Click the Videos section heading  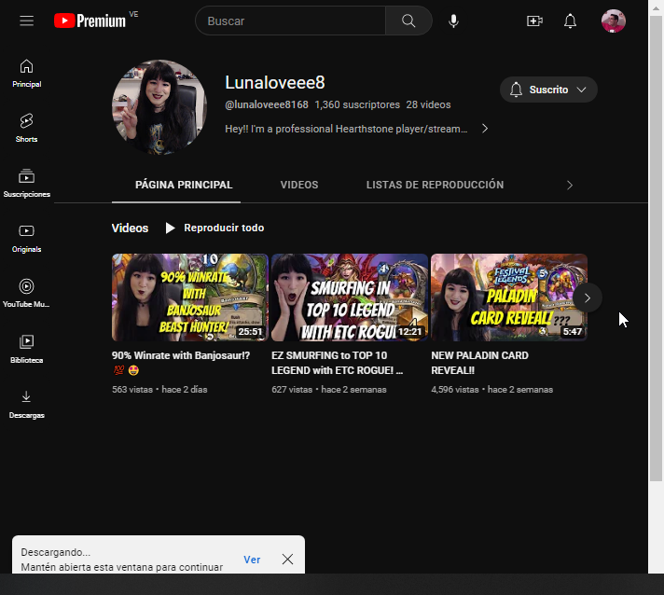pos(130,228)
